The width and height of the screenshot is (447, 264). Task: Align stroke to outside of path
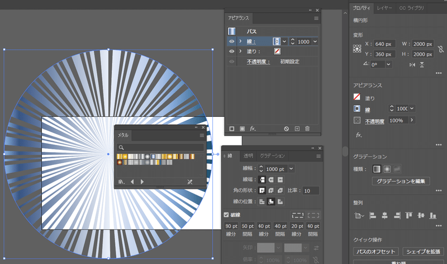pos(280,201)
